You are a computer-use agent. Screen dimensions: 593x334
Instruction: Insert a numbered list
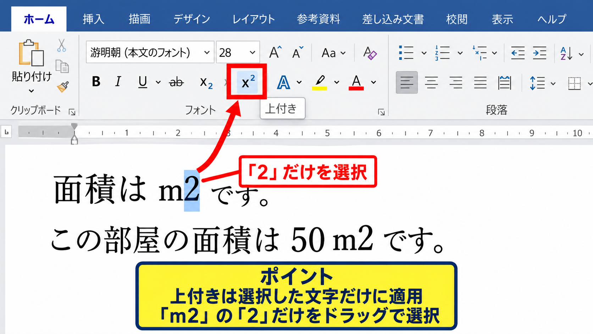[442, 53]
